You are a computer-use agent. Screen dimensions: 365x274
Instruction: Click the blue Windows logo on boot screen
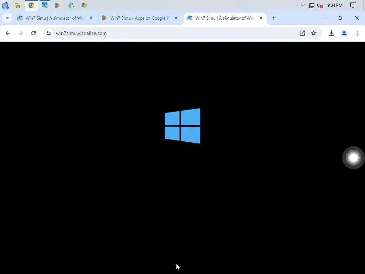click(x=182, y=126)
